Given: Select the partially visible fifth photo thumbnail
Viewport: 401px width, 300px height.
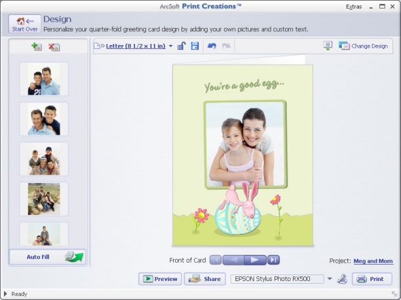Looking at the screenshot, I should (x=44, y=234).
